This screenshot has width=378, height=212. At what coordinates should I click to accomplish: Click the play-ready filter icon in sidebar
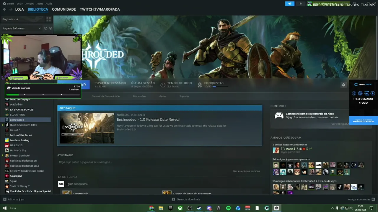[50, 28]
